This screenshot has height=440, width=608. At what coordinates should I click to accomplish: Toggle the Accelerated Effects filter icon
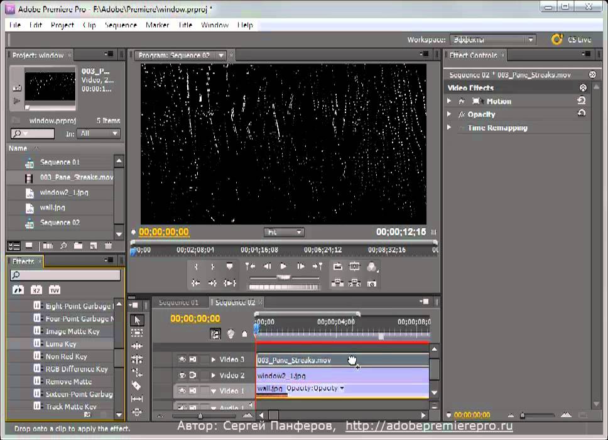(x=18, y=290)
